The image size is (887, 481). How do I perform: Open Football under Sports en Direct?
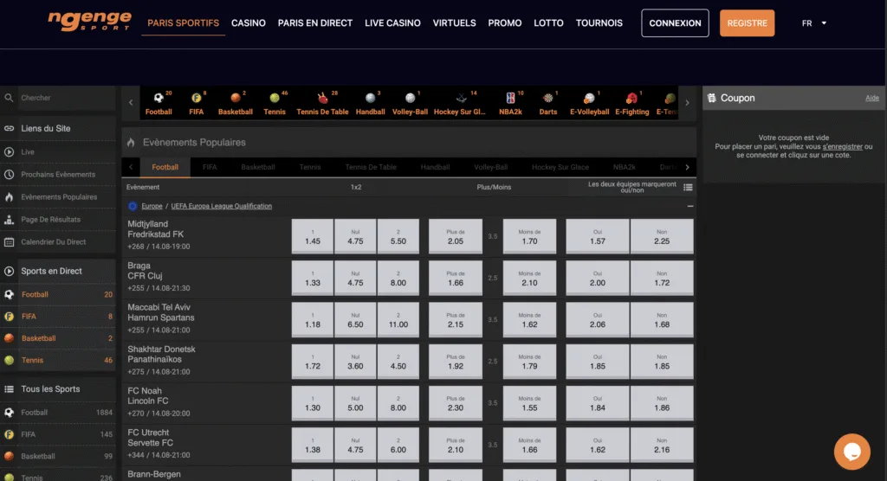click(x=58, y=294)
